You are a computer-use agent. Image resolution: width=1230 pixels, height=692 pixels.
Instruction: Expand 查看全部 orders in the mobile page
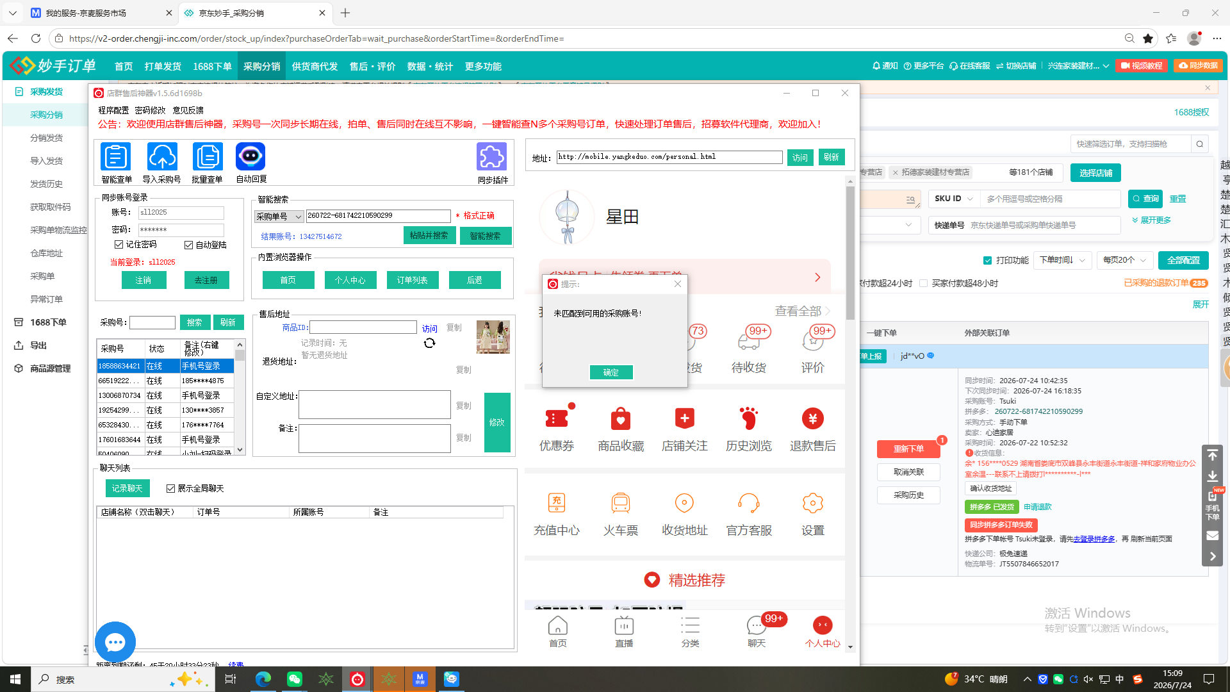[803, 311]
